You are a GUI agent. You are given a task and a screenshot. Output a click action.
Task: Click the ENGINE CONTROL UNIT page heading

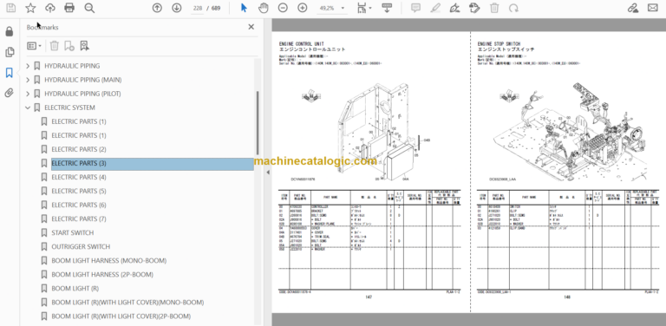301,43
